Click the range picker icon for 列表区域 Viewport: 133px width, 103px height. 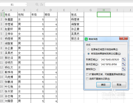point(124,60)
